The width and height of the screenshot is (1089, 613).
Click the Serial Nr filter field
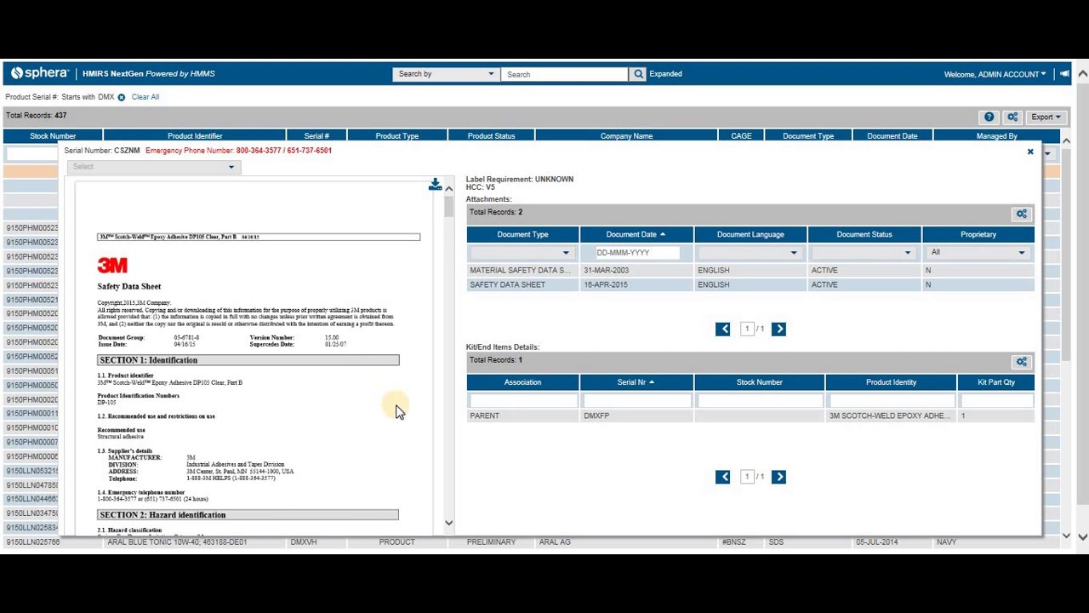click(636, 400)
